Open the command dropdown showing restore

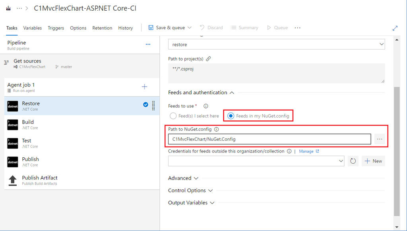[x=277, y=44]
